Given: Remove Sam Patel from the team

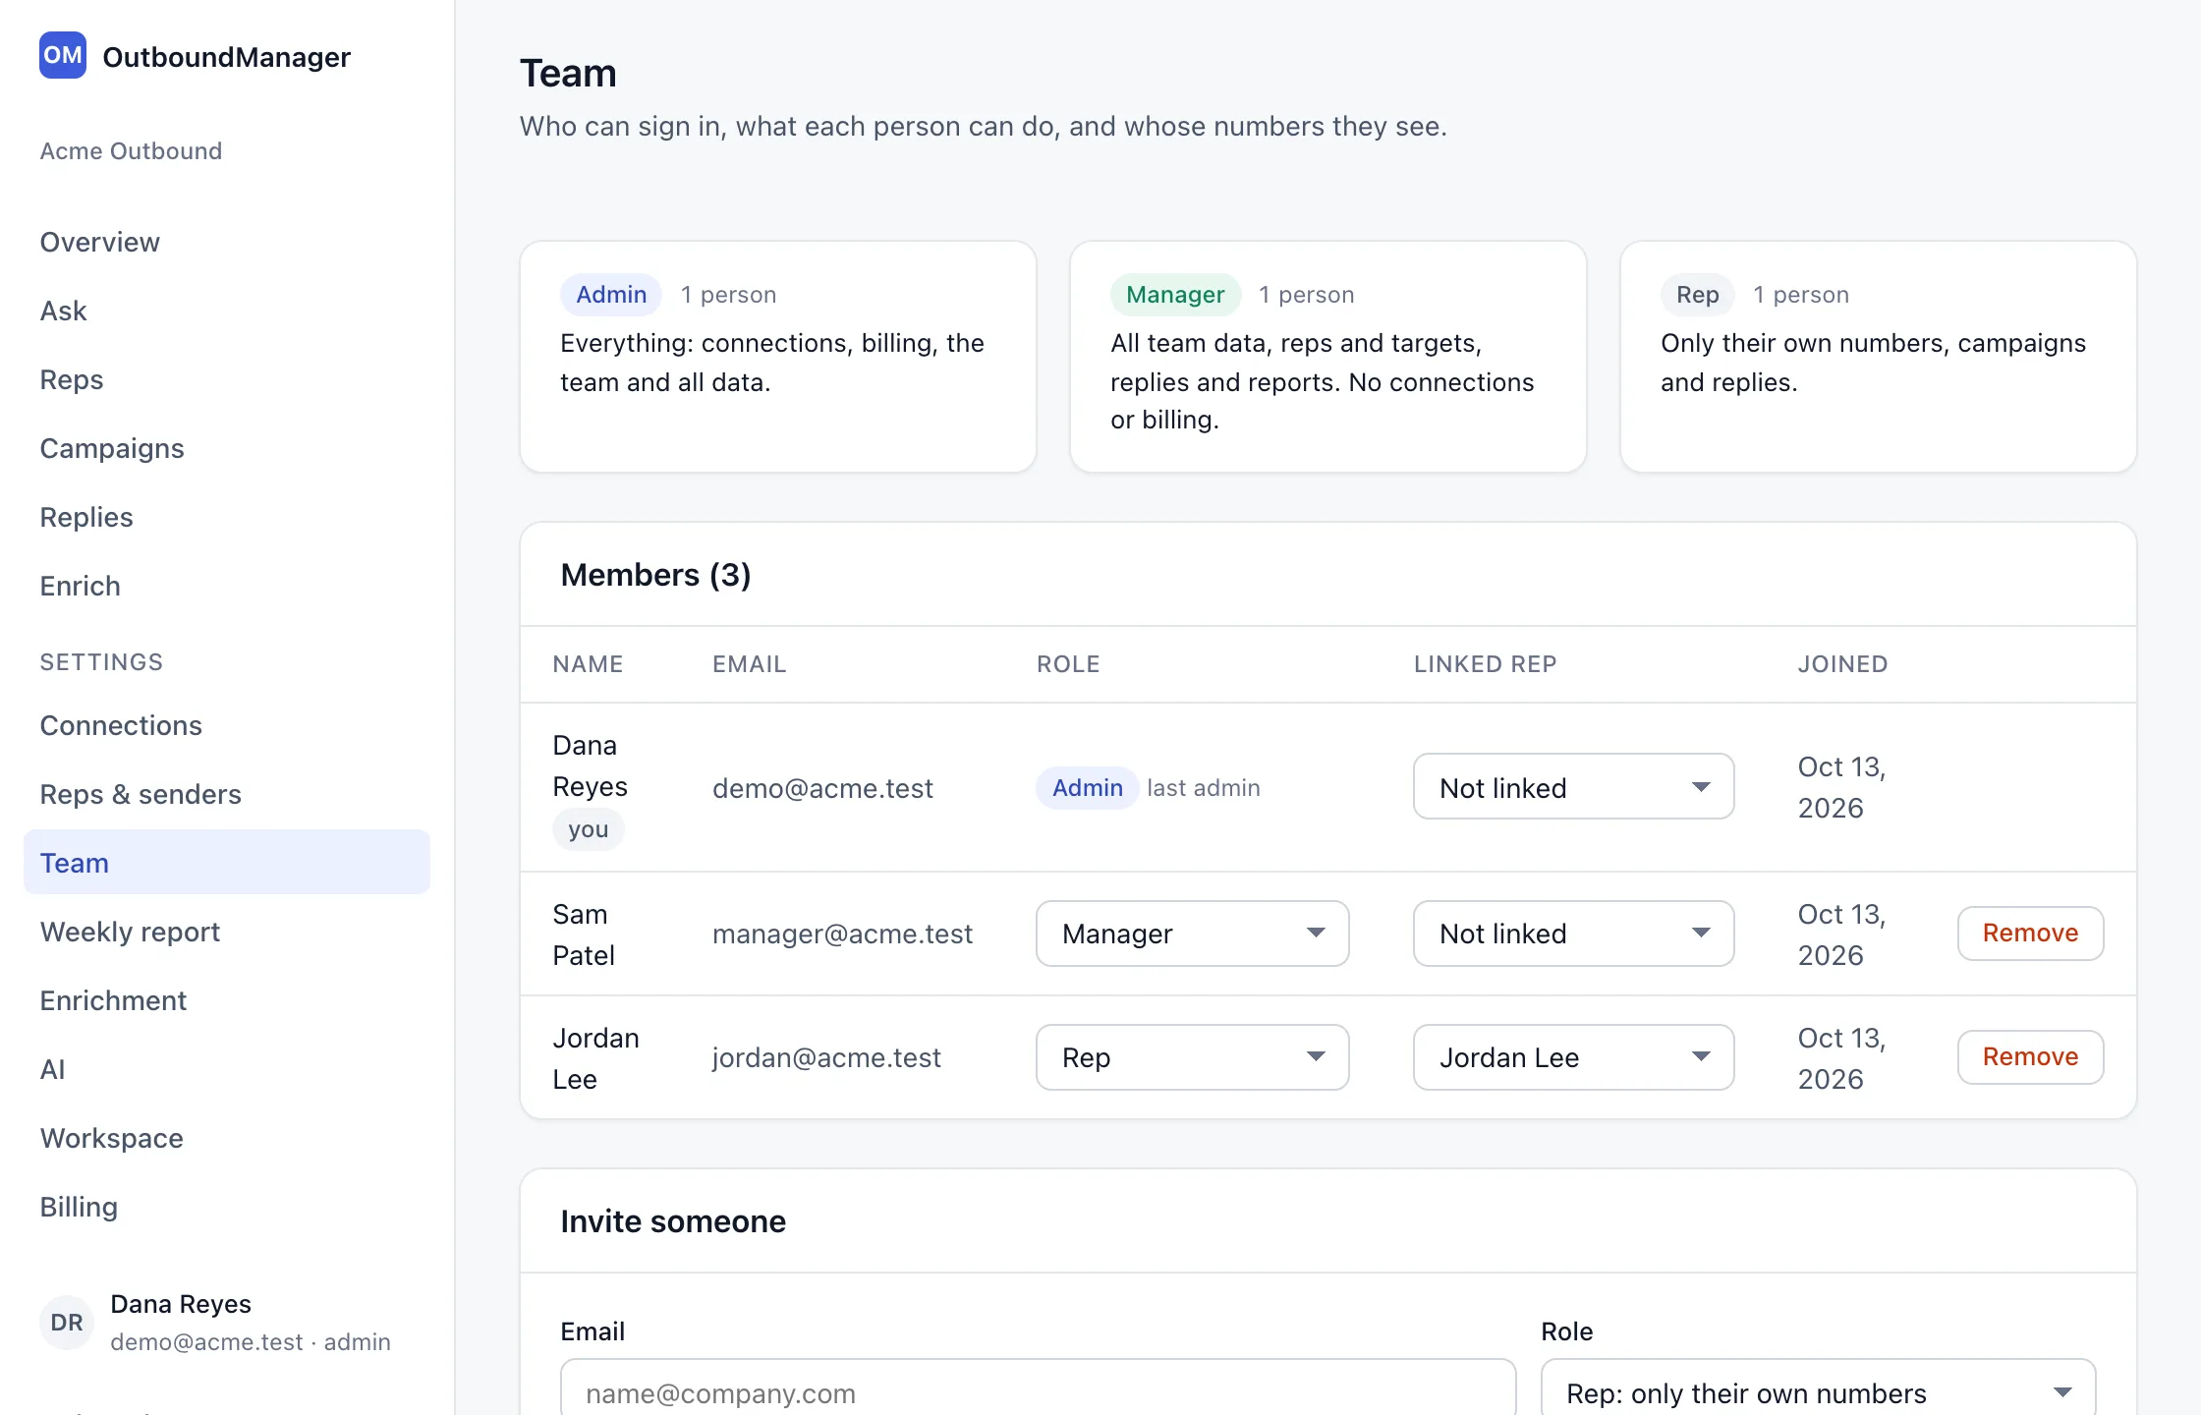Looking at the screenshot, I should [x=2030, y=934].
